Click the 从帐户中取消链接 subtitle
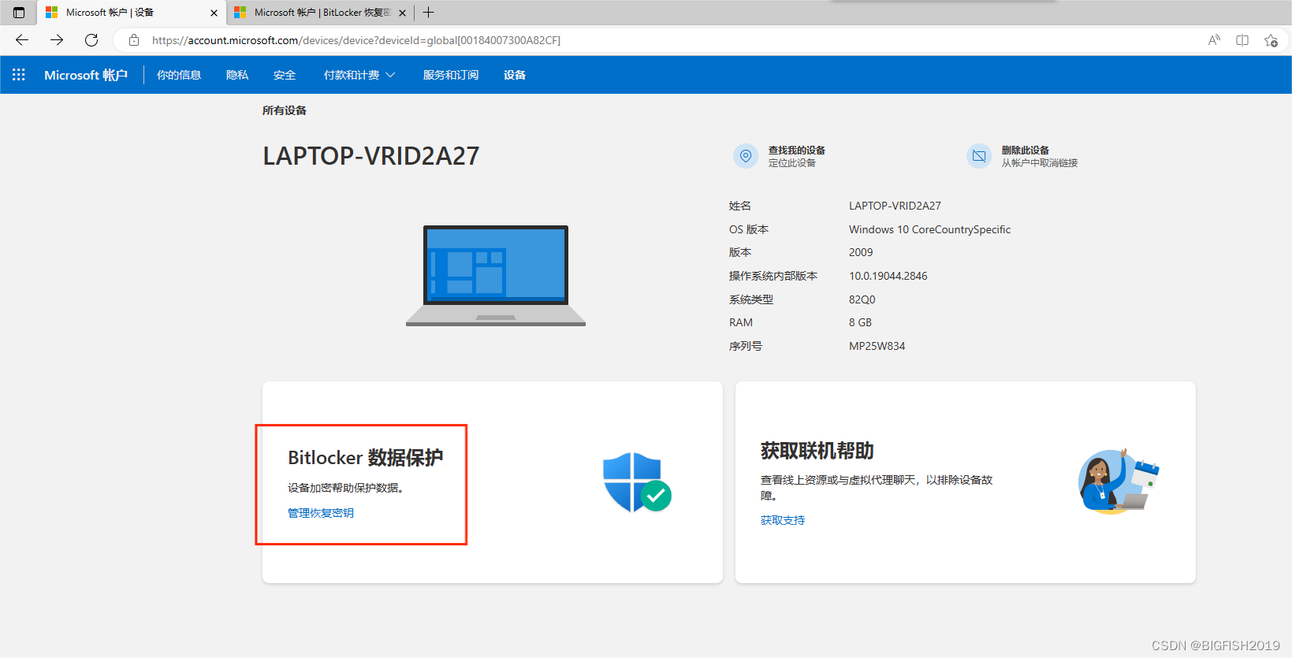The height and width of the screenshot is (658, 1292). coord(1040,163)
